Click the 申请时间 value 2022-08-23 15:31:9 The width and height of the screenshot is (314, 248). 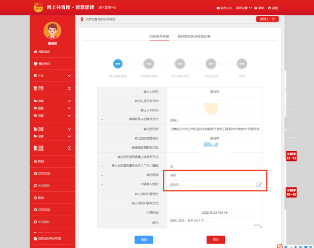pyautogui.click(x=215, y=213)
